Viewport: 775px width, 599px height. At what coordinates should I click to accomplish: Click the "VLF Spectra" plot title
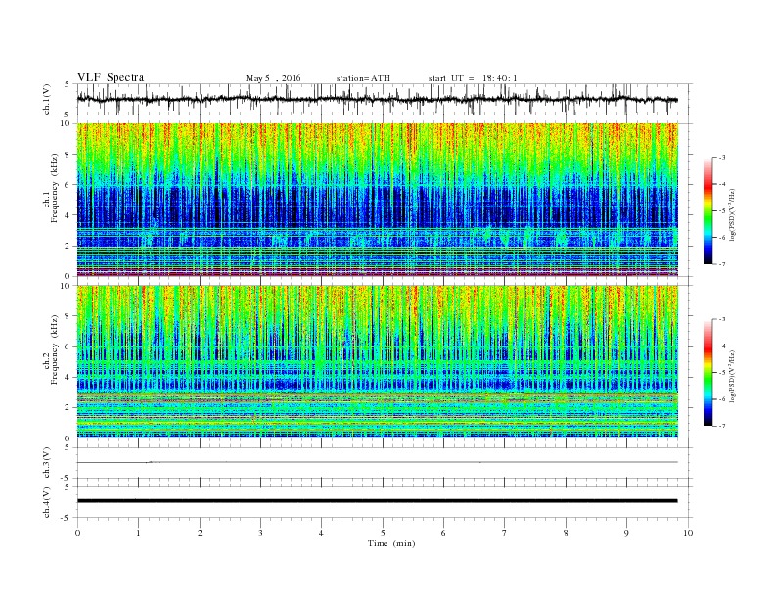pos(111,77)
